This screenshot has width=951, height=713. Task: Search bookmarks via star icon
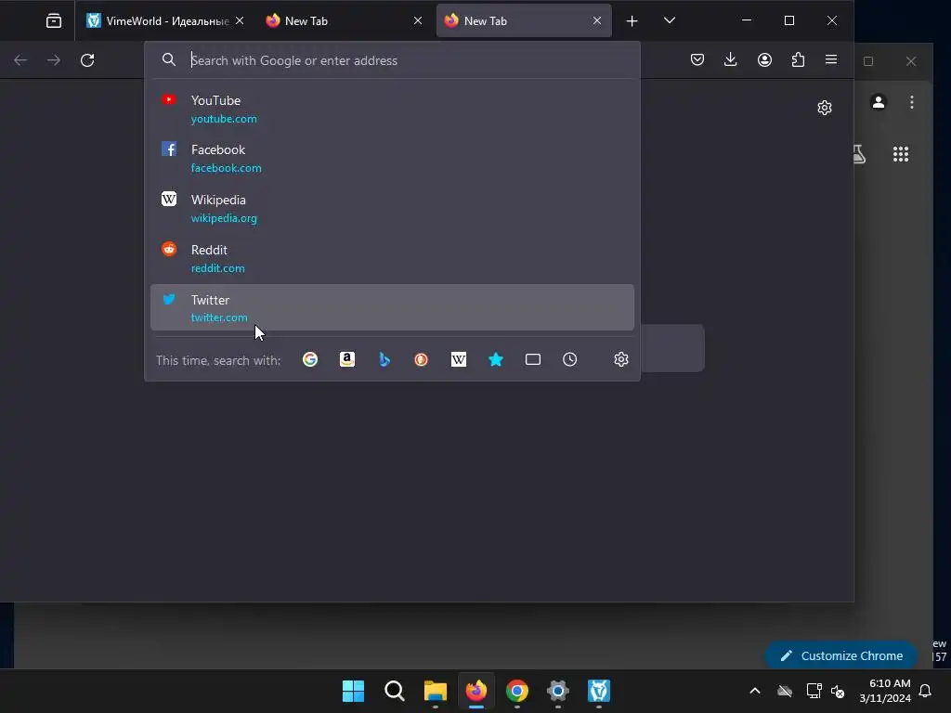click(x=496, y=359)
